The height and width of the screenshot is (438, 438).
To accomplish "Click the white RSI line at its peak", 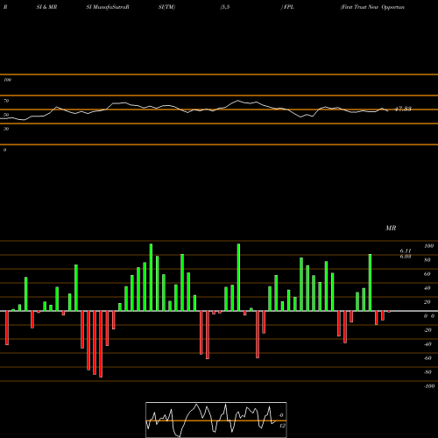I will pyautogui.click(x=237, y=101).
